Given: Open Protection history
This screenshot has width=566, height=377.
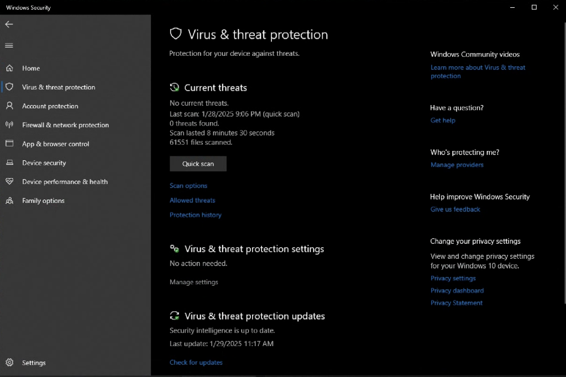Looking at the screenshot, I should [195, 215].
